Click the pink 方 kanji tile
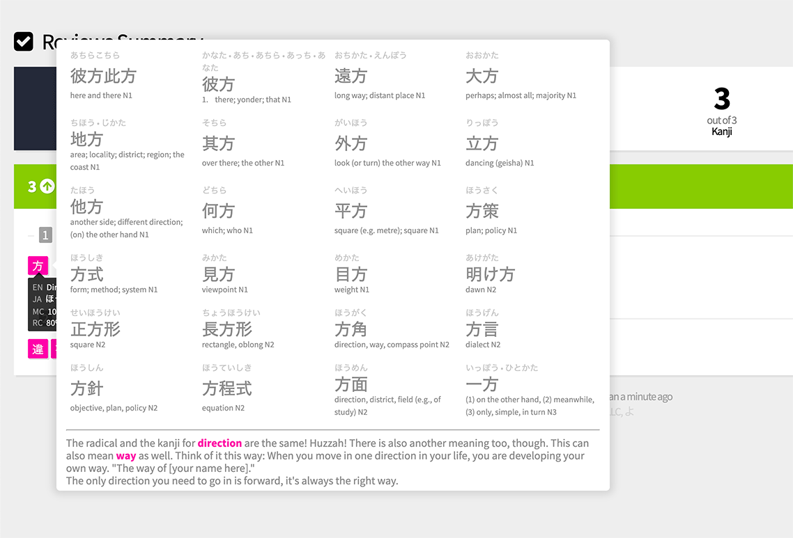 point(38,266)
